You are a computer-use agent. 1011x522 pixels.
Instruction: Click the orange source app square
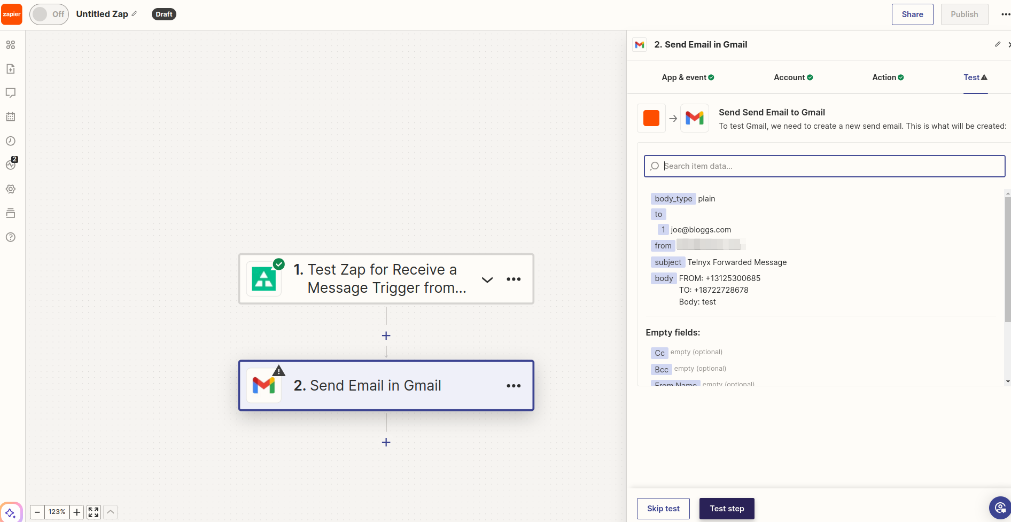(651, 118)
